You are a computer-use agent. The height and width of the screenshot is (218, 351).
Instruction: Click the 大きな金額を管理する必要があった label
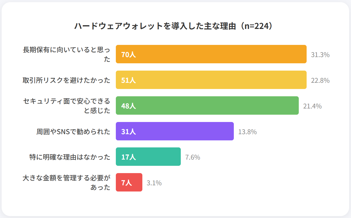(67, 182)
